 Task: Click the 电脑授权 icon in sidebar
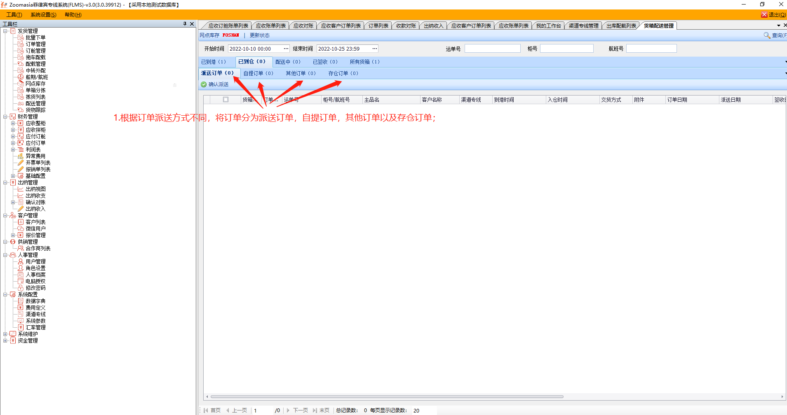click(21, 281)
